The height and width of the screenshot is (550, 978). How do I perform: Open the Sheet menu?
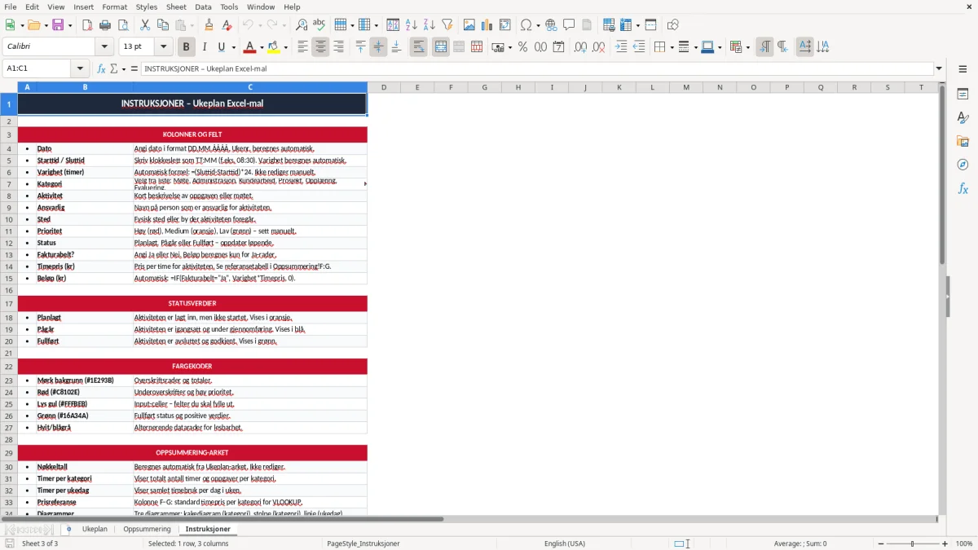click(176, 7)
